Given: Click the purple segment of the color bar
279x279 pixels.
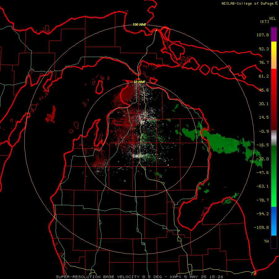Looking at the screenshot, I should pos(274,34).
